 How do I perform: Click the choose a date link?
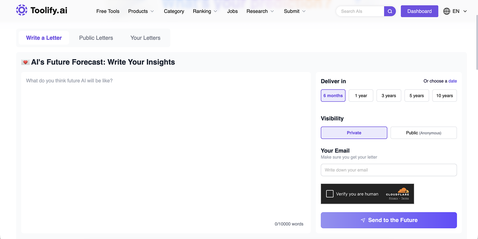453,81
